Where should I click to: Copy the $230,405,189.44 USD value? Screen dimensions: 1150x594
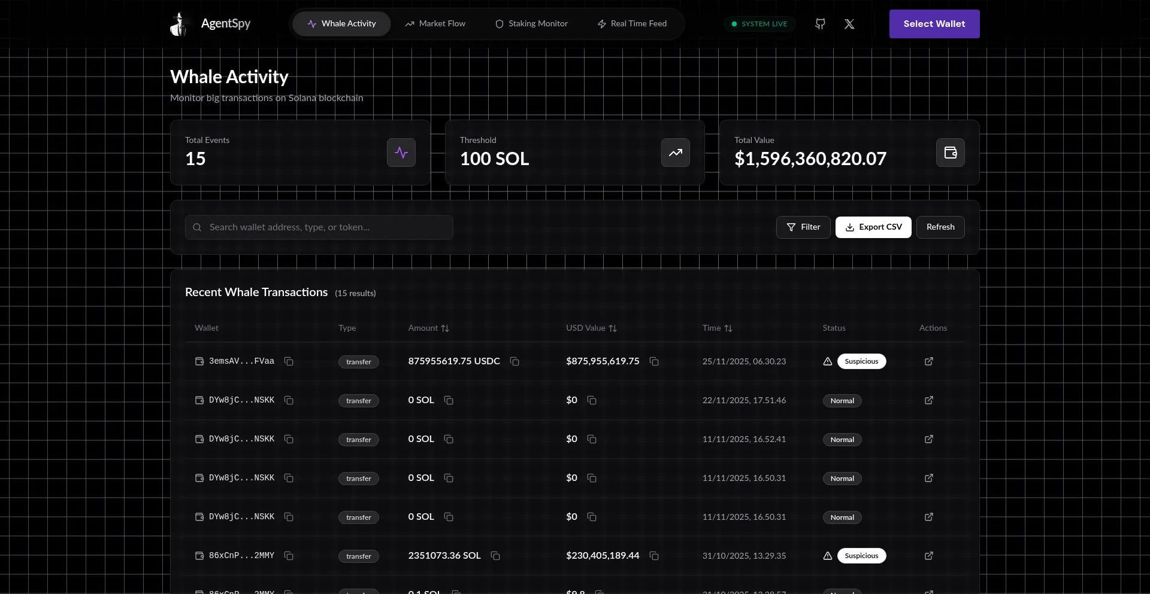pyautogui.click(x=654, y=556)
